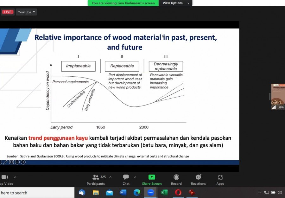Screen dimensions: 285x198
Task: Click the green Share Screen button
Action: [152, 180]
